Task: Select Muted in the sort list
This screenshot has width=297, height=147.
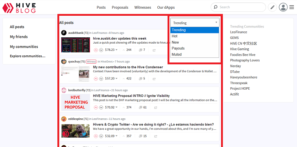Action: pos(195,55)
